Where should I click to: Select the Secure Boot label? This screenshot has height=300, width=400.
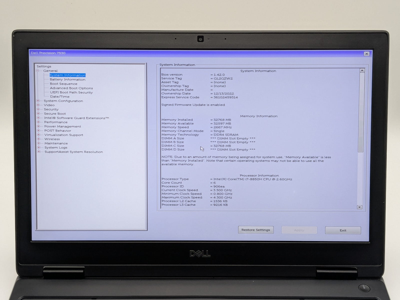point(55,113)
